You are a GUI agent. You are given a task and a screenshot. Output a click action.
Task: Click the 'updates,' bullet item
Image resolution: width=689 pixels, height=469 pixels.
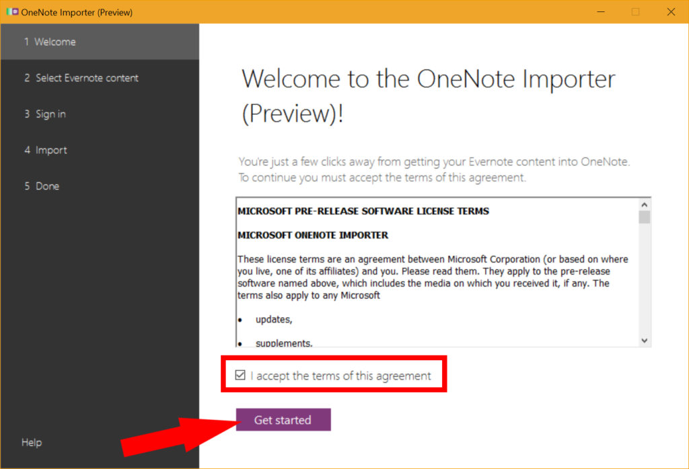click(x=274, y=319)
